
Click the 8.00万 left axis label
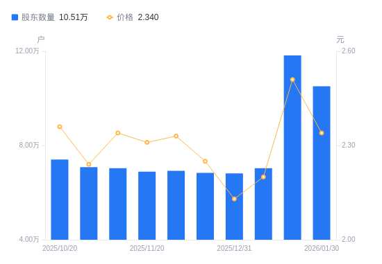[29, 145]
